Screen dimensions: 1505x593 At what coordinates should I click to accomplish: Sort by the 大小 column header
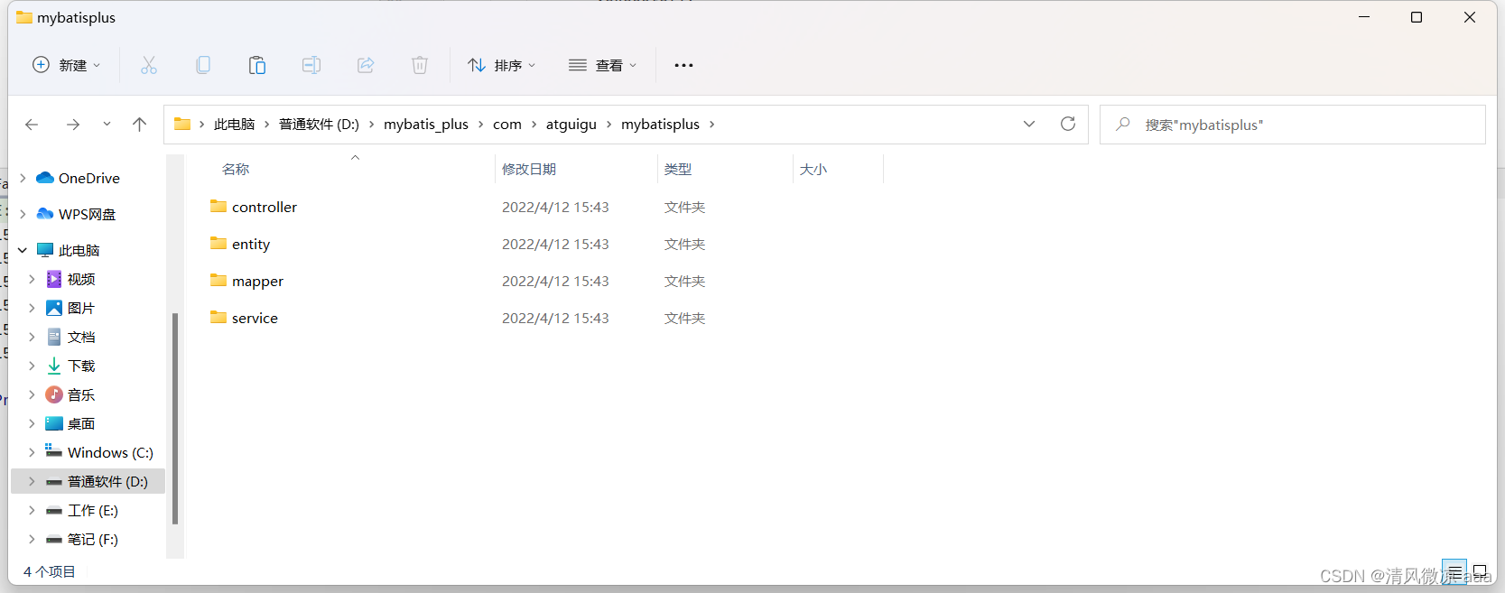pyautogui.click(x=813, y=170)
